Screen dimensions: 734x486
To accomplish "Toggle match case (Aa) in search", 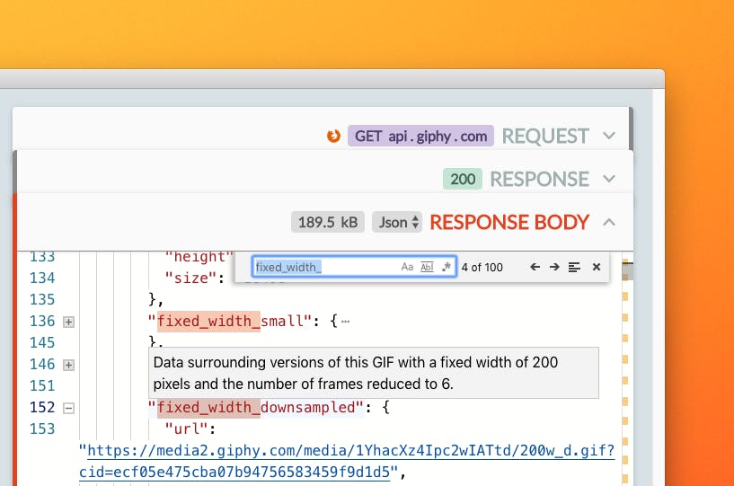I will [x=407, y=267].
